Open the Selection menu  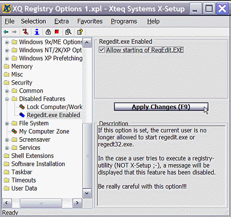(x=33, y=21)
